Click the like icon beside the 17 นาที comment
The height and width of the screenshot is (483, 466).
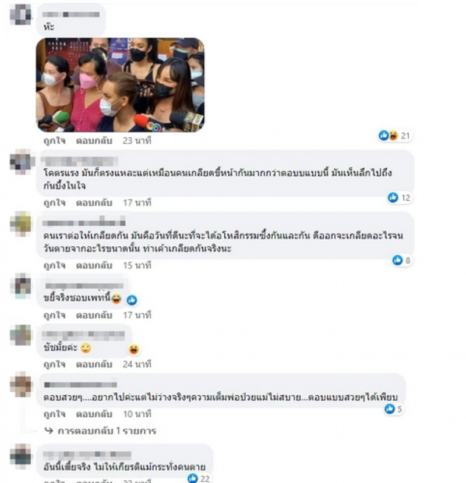coord(132,300)
